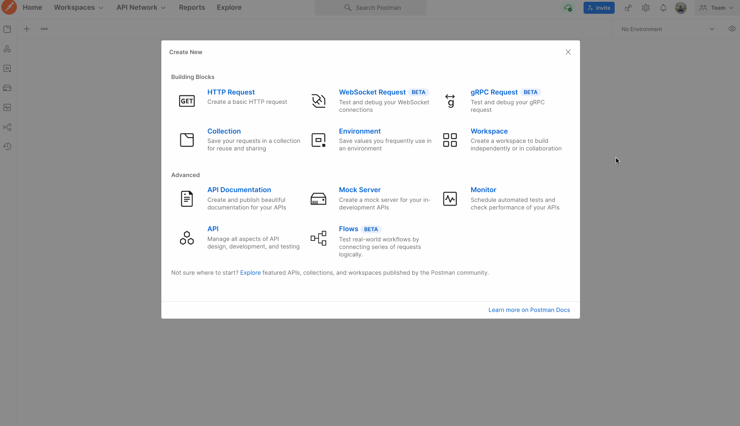Viewport: 740px width, 426px height.
Task: Open the No Environment dropdown
Action: [667, 29]
